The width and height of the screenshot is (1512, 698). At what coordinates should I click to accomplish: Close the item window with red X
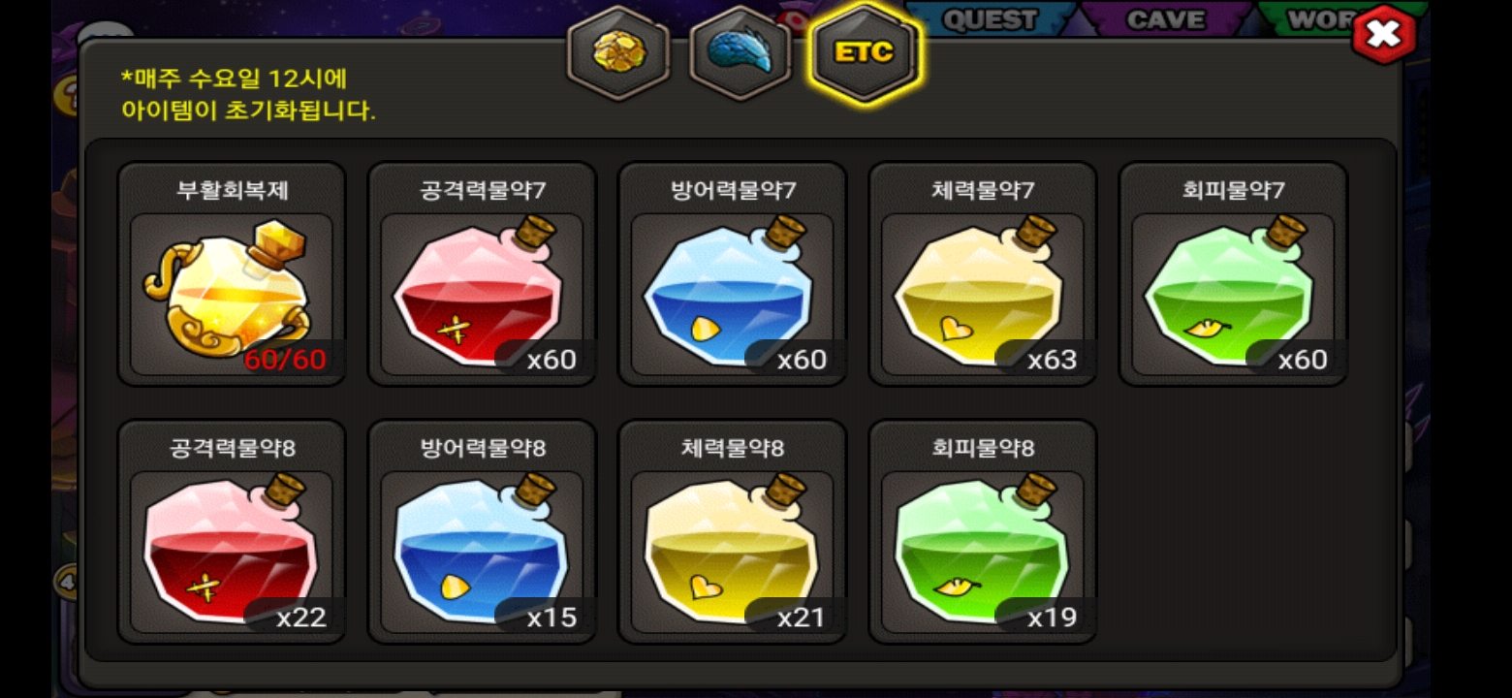(x=1383, y=35)
